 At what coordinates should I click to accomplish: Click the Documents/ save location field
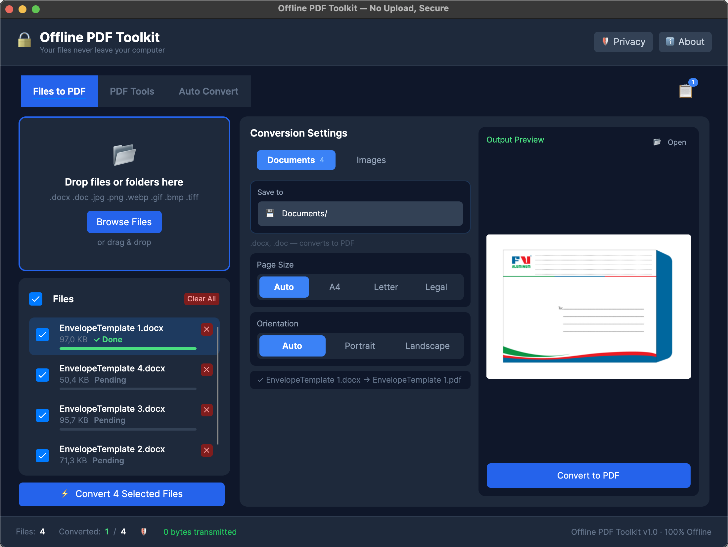pos(360,214)
